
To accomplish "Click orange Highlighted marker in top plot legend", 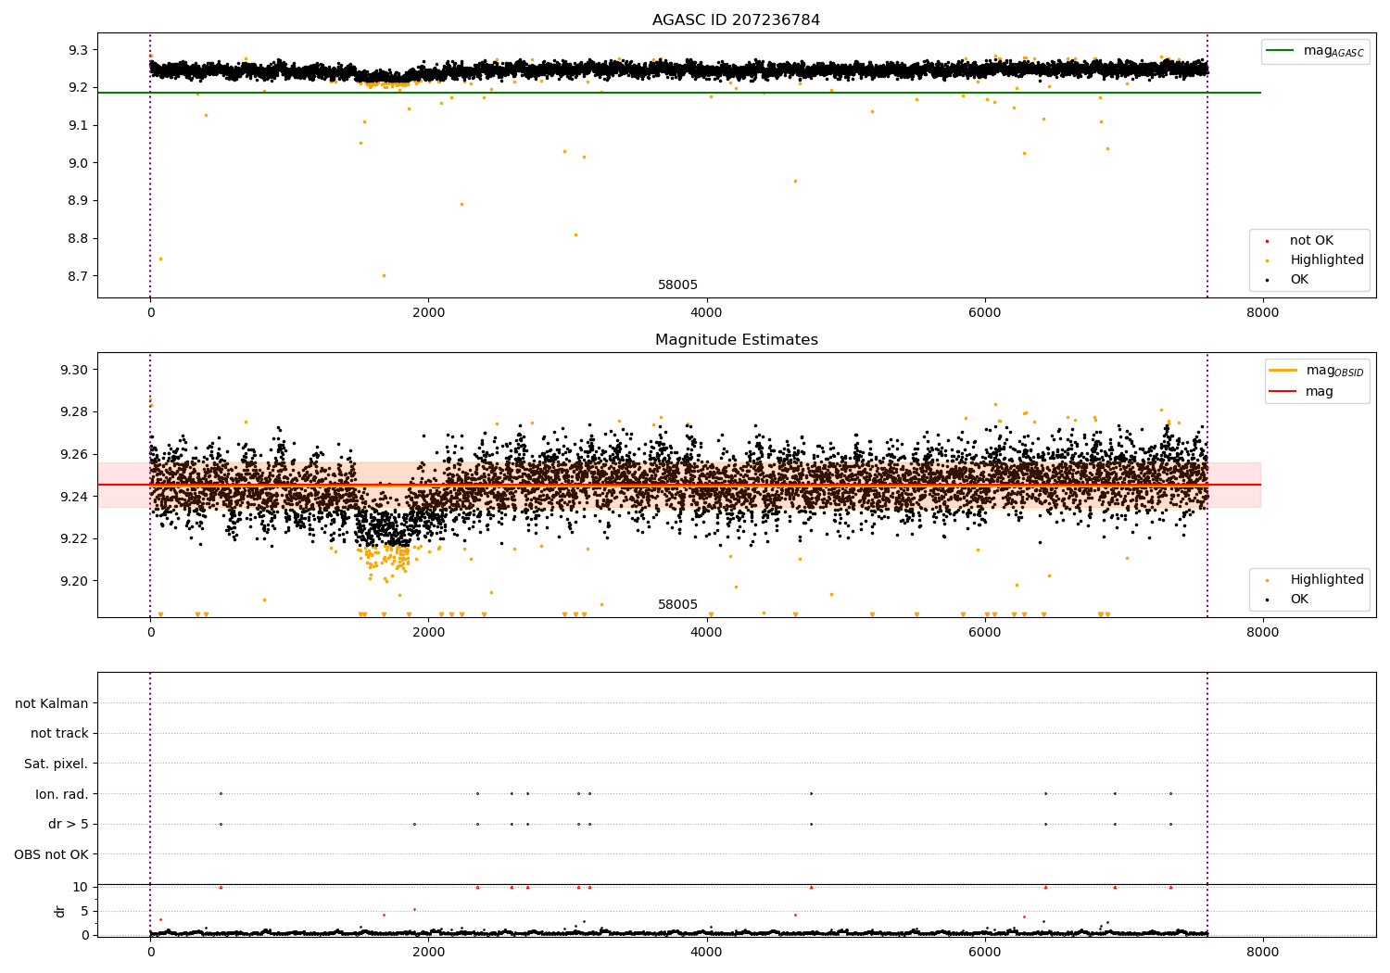I will (1267, 260).
